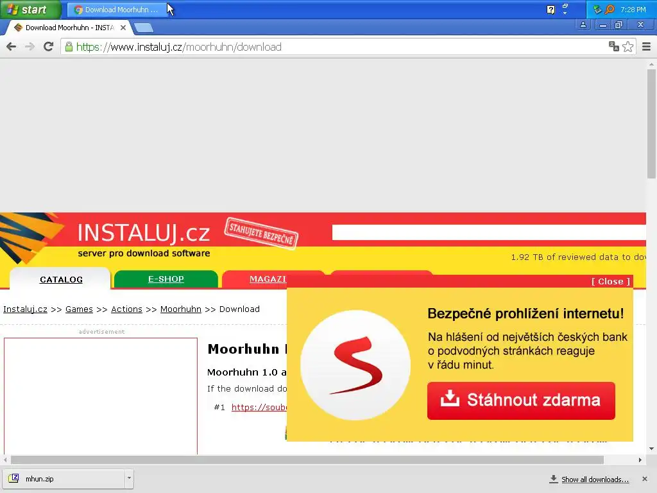Click Show all downloads link
657x493 pixels.
[x=595, y=480]
